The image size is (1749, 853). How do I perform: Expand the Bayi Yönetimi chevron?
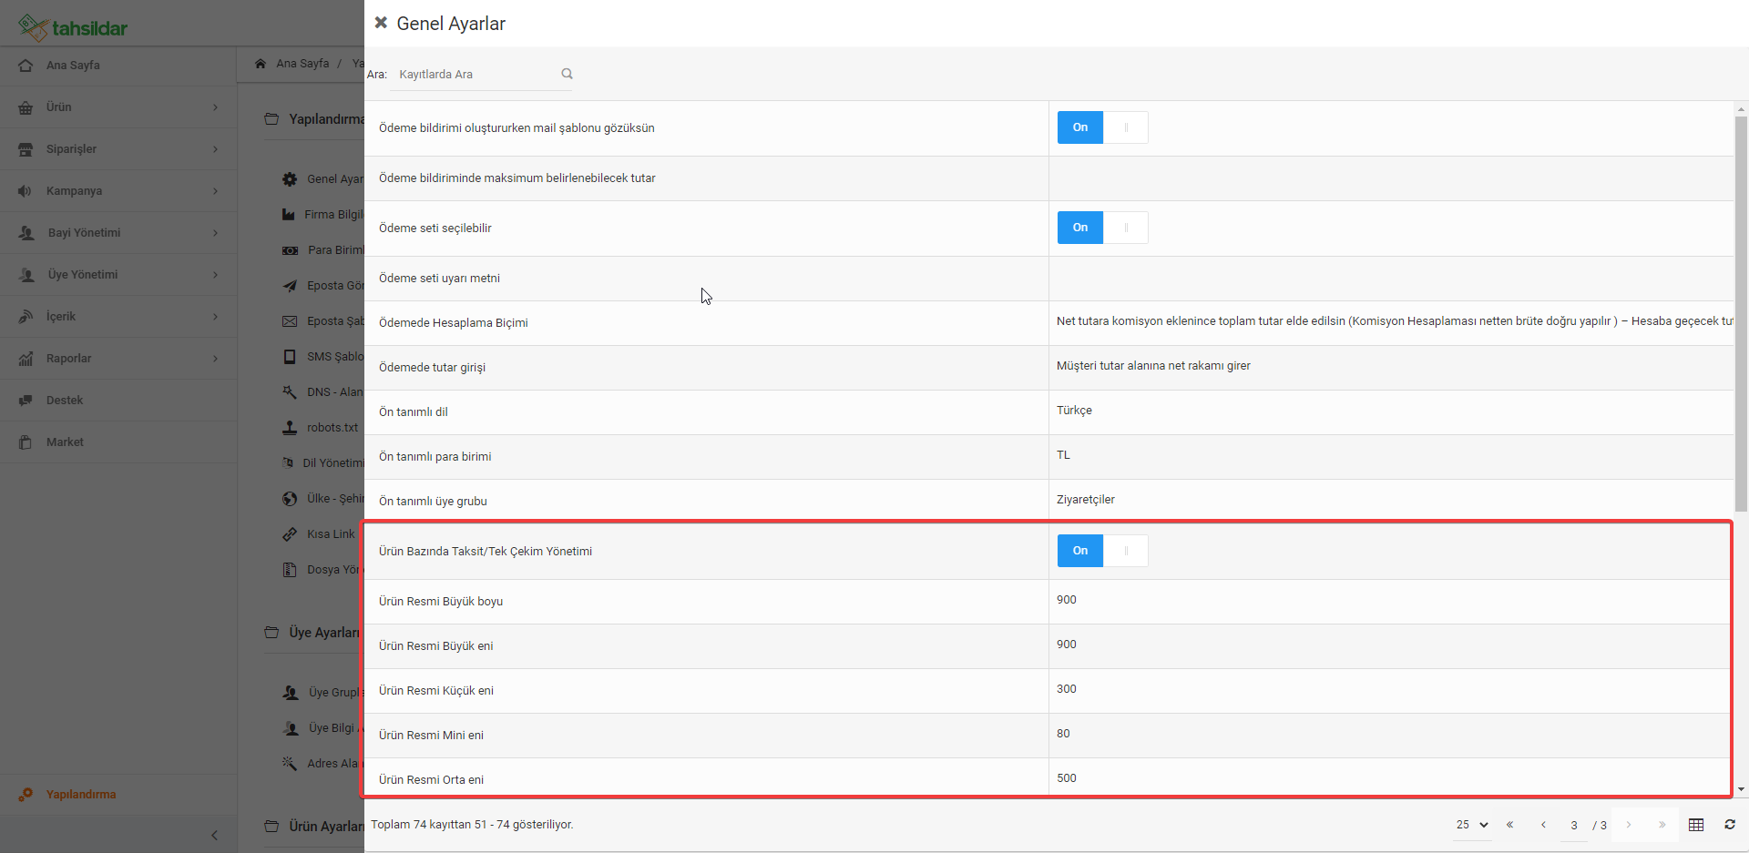pyautogui.click(x=215, y=233)
